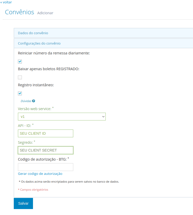Focus the API - ID input field
This screenshot has width=193, height=215.
(x=45, y=133)
